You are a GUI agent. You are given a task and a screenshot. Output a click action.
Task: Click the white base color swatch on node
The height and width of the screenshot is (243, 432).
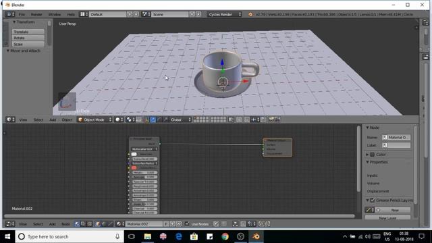click(134, 154)
